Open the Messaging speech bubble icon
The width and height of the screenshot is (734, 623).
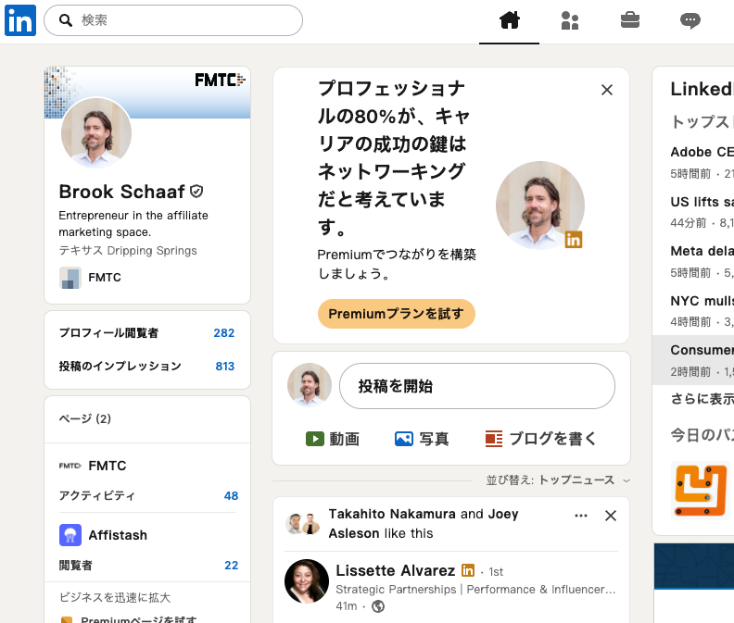pyautogui.click(x=690, y=20)
